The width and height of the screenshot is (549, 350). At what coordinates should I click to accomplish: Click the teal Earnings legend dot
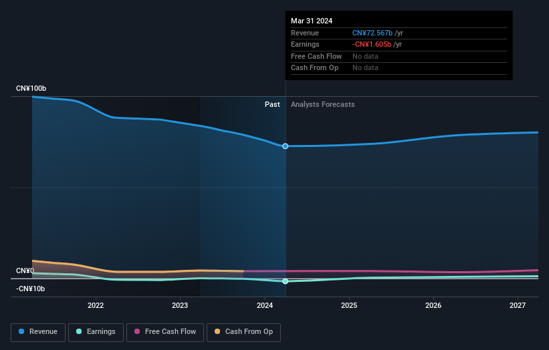[79, 331]
